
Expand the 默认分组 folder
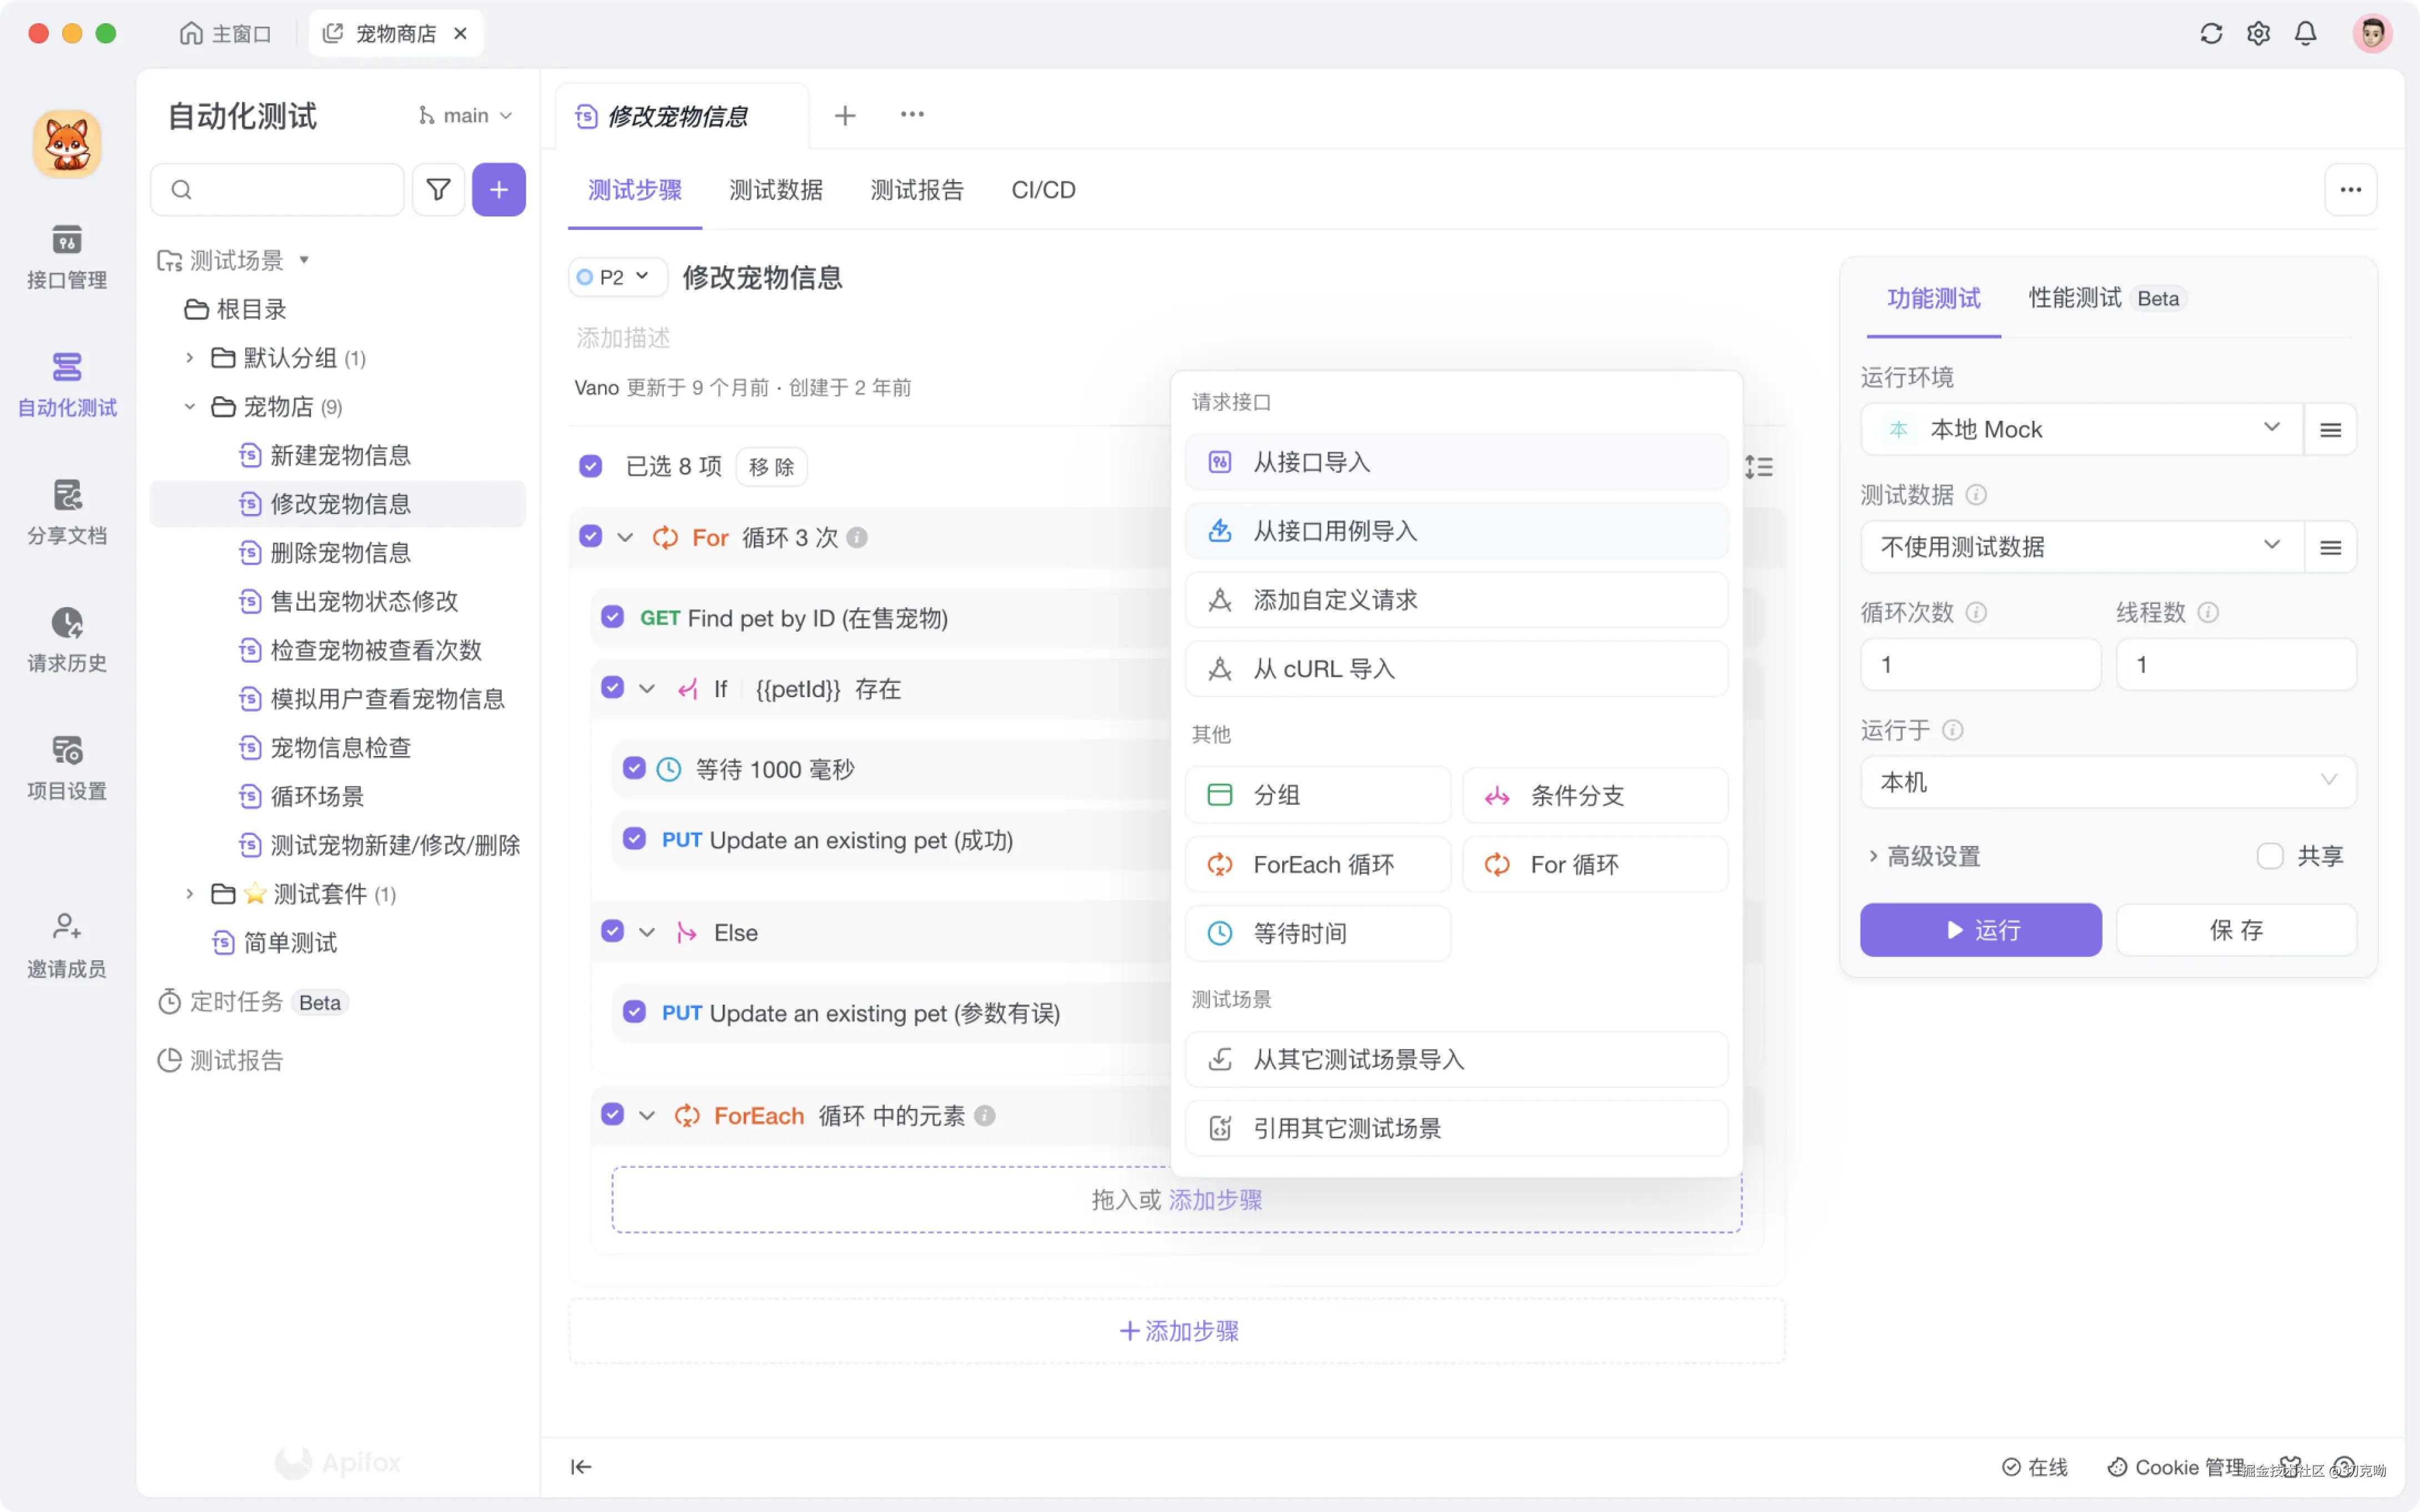pos(189,358)
